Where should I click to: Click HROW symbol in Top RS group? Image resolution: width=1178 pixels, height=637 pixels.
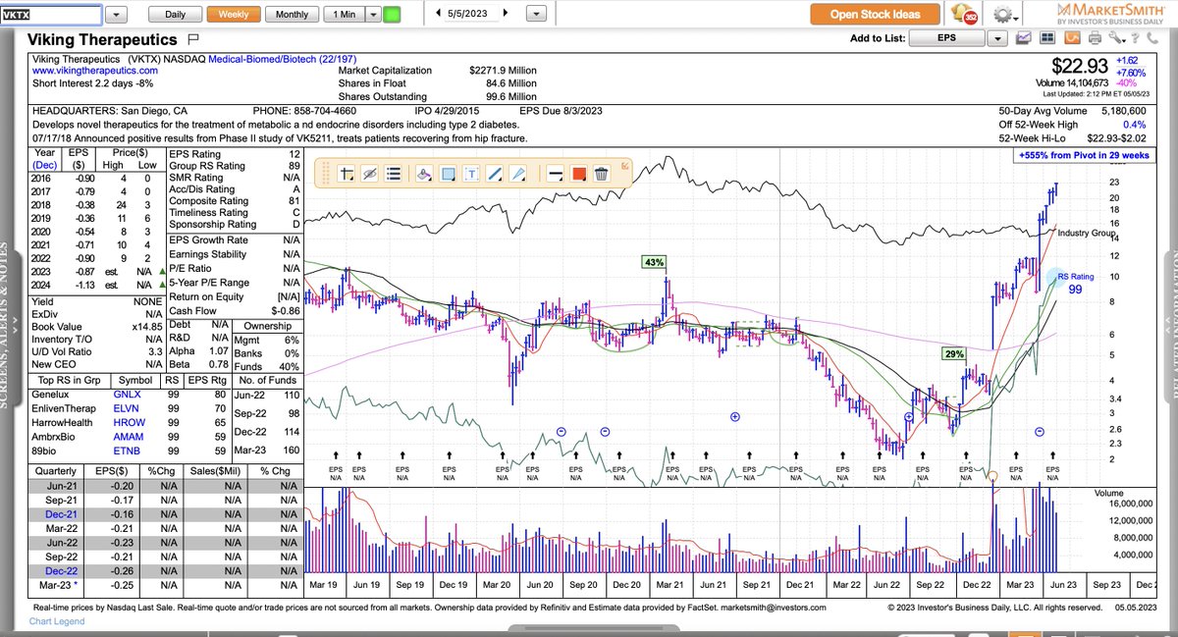coord(129,422)
